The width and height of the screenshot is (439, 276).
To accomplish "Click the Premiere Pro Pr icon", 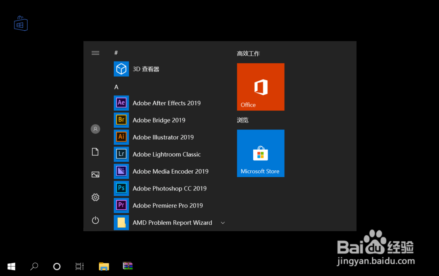I will [x=121, y=205].
